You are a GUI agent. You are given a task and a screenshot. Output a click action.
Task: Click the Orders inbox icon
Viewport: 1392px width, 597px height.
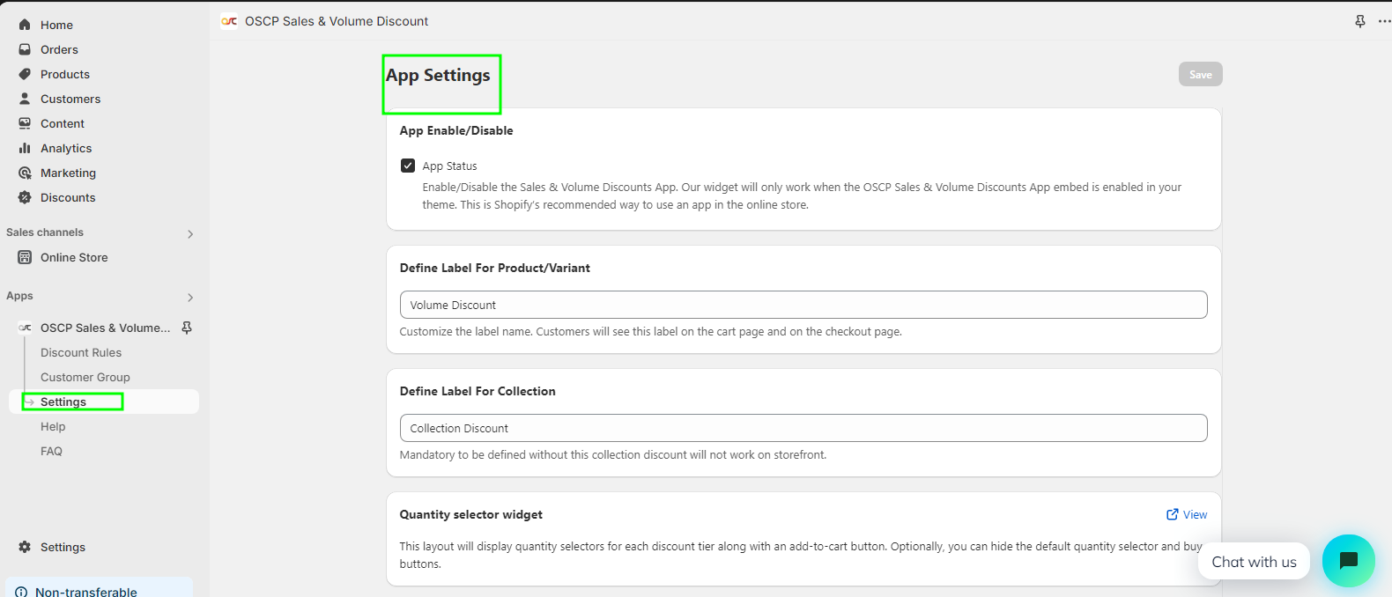pyautogui.click(x=25, y=49)
